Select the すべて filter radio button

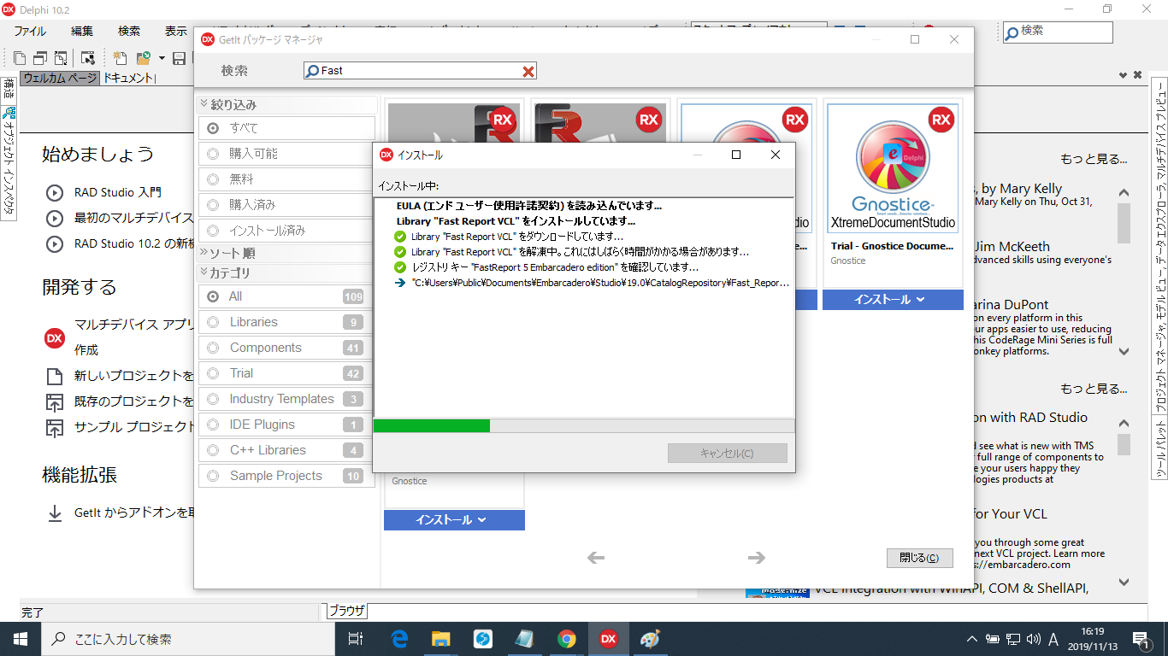[x=213, y=128]
